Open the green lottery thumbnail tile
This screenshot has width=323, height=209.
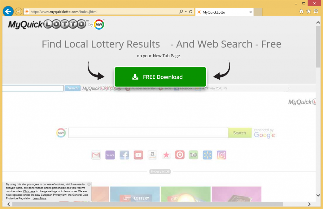[x=186, y=194]
